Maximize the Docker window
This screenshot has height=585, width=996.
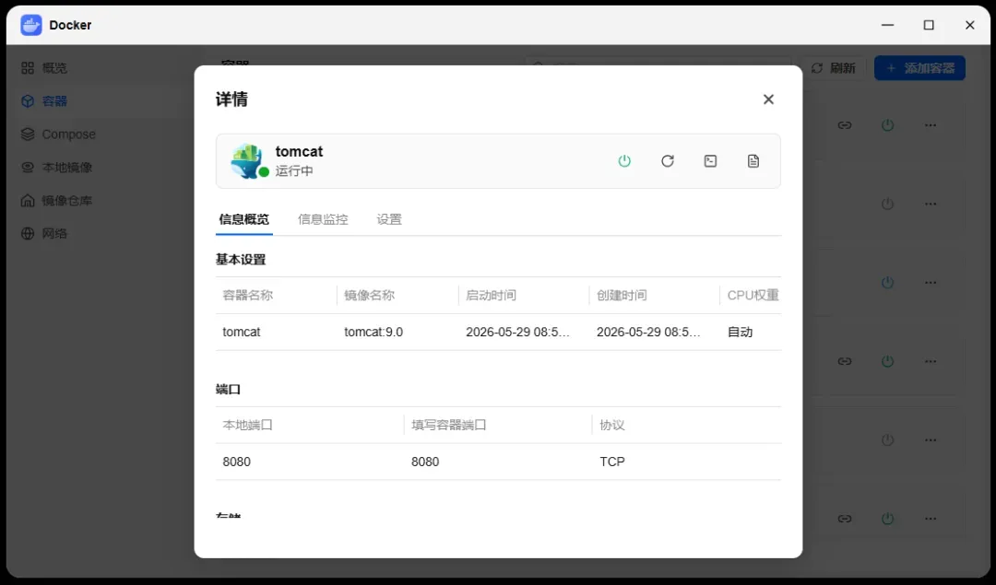pyautogui.click(x=929, y=25)
